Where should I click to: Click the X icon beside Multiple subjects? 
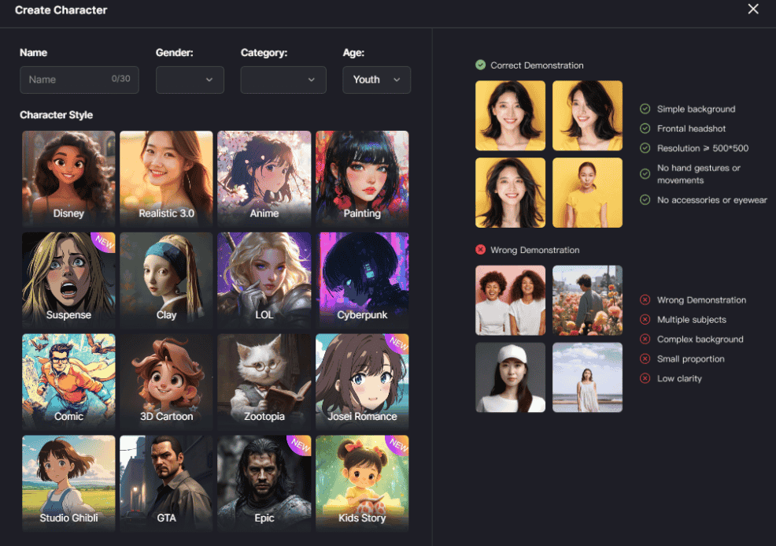(x=645, y=320)
